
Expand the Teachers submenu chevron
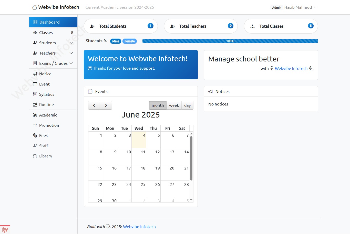pos(71,53)
